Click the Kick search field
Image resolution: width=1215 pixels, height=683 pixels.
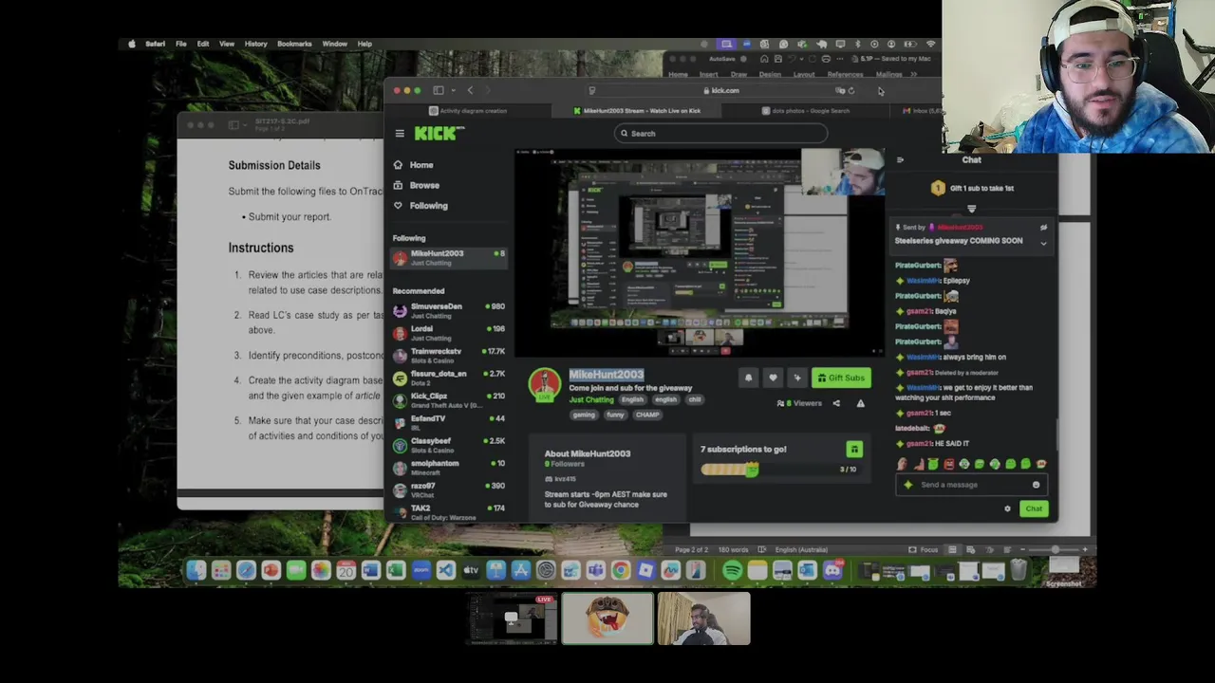click(x=720, y=134)
